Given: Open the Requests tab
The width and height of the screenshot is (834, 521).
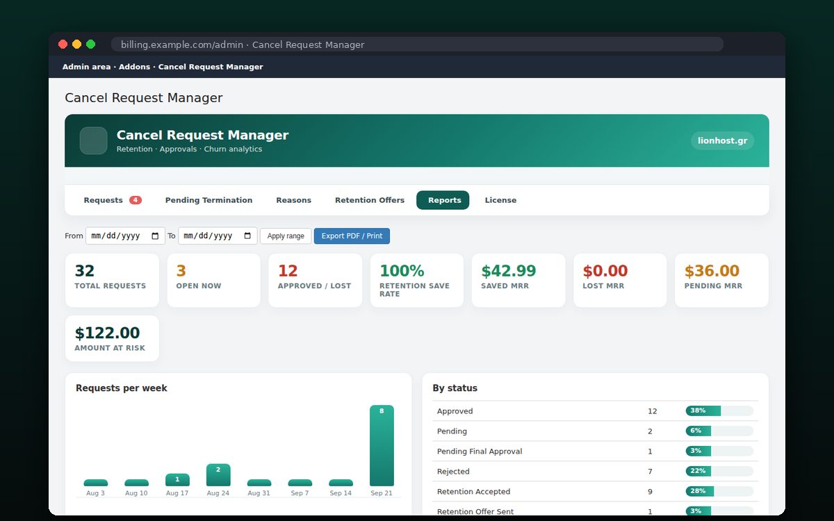Looking at the screenshot, I should click(x=113, y=200).
